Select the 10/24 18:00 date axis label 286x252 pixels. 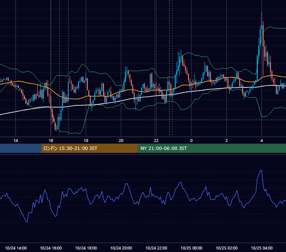[86, 248]
